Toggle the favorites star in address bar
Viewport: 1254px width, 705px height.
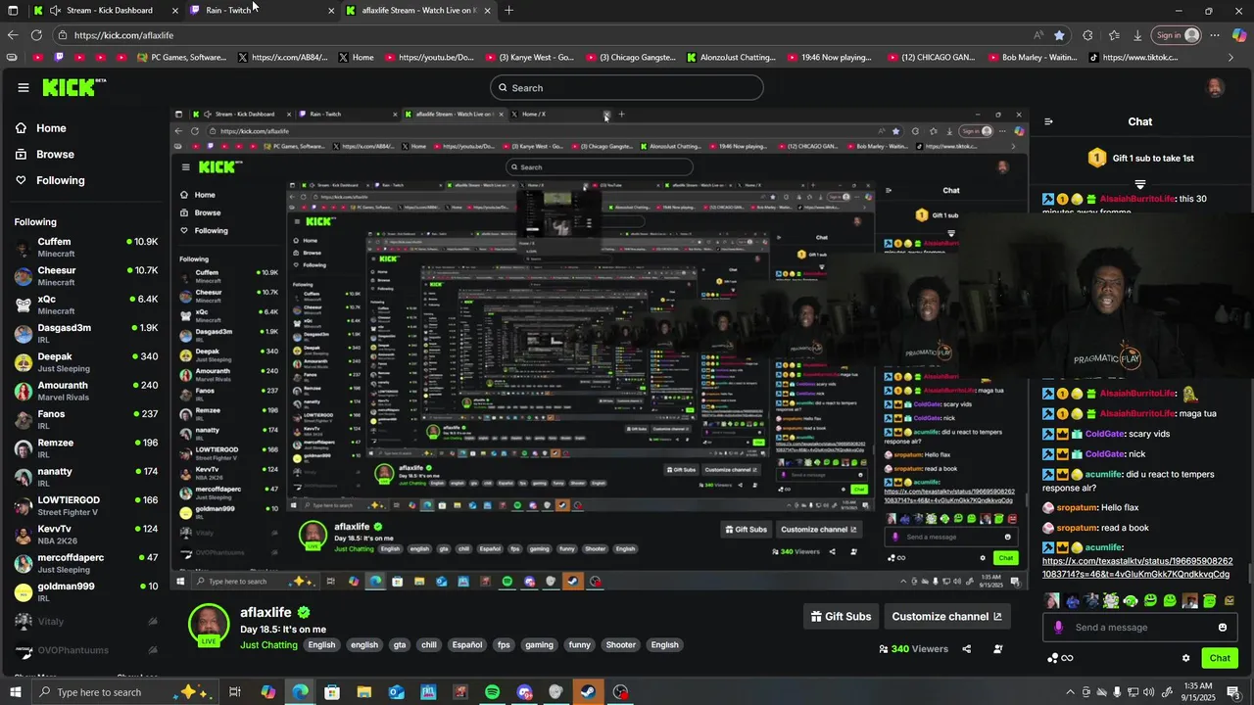point(1059,35)
